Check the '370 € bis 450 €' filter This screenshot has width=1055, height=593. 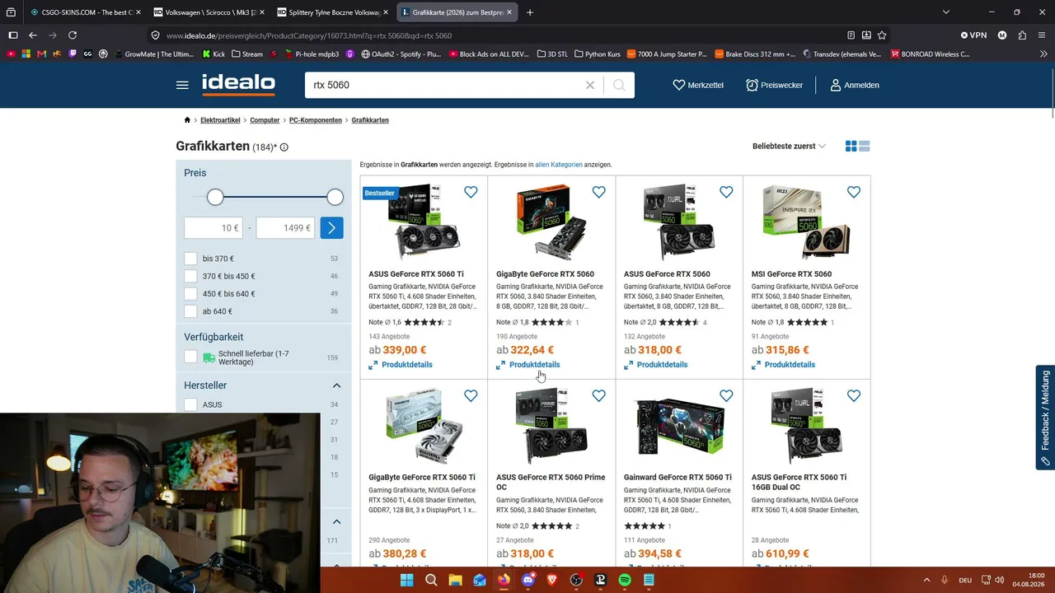click(x=190, y=276)
